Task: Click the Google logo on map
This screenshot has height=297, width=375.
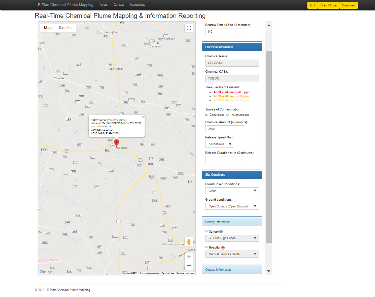Action: pos(46,272)
